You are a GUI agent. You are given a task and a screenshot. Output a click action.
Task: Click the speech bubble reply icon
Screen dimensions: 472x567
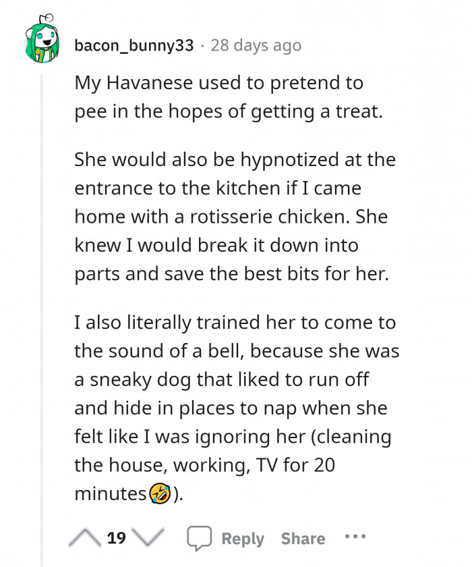coord(199,539)
